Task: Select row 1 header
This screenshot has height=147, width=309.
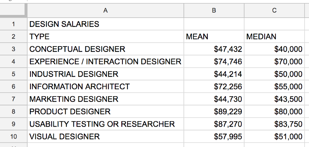Action: [x=14, y=24]
